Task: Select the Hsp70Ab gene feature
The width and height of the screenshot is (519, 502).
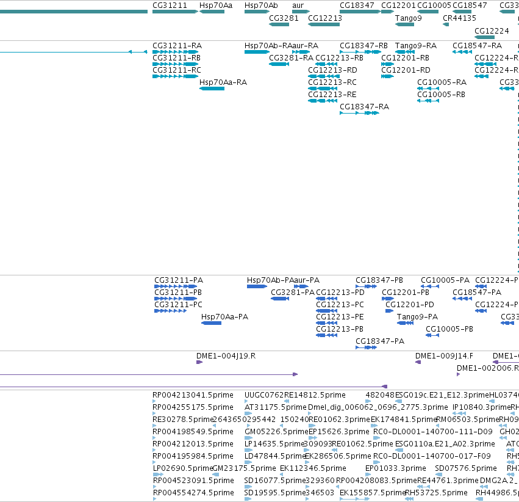Action: click(257, 12)
